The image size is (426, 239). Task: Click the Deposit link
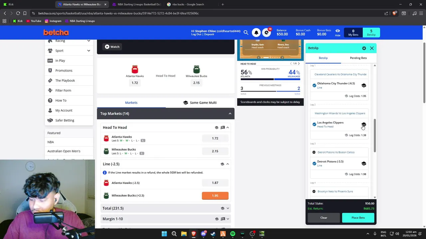209,35
